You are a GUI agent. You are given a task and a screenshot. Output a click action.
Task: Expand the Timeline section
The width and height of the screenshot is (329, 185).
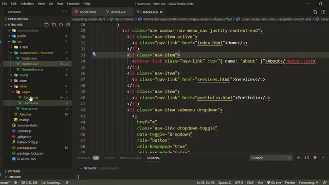point(14,177)
